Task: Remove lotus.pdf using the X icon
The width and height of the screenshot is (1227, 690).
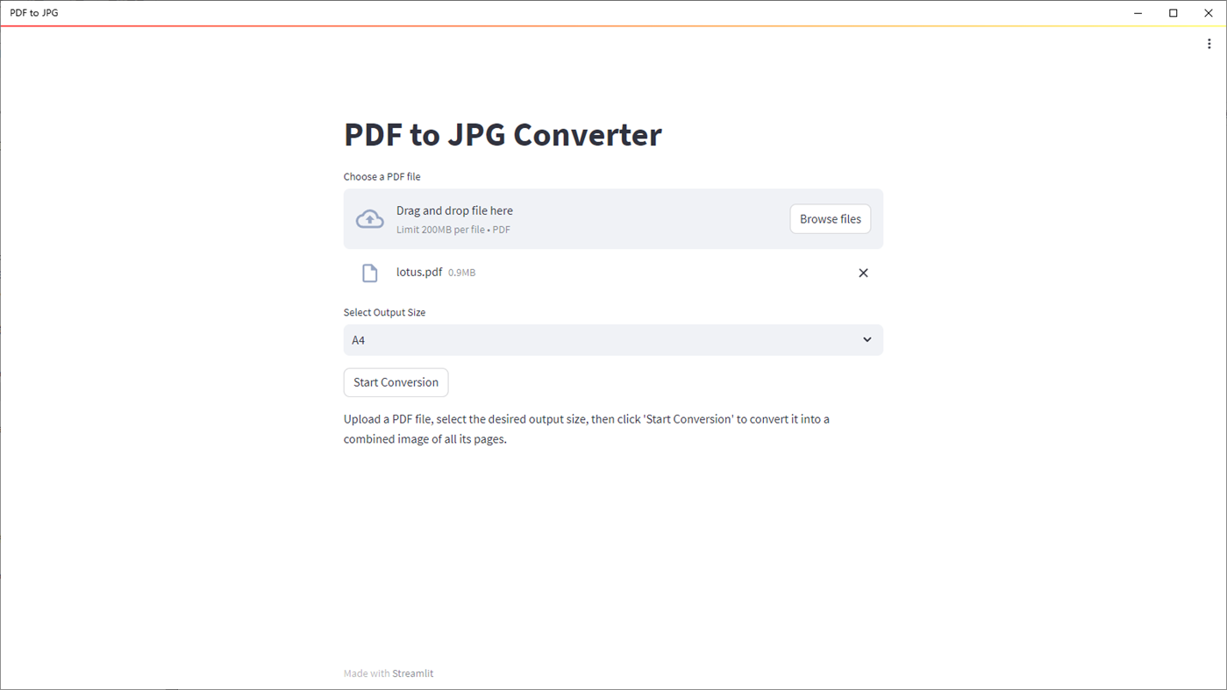Action: pos(863,273)
